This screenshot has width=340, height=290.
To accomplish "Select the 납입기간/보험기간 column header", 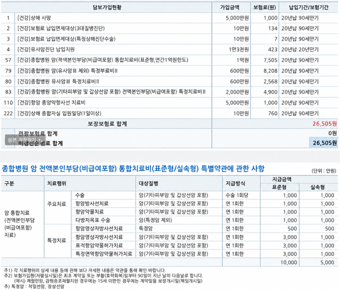I will click(x=309, y=7).
